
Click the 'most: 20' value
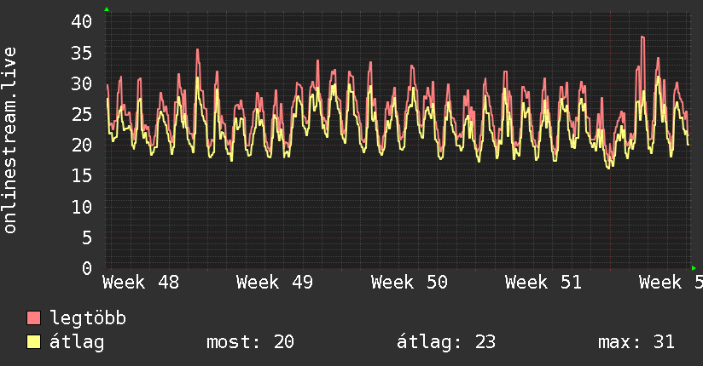(x=250, y=342)
